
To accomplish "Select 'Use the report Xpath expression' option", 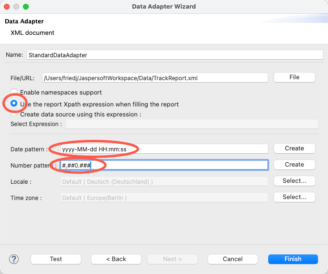I will pos(14,104).
